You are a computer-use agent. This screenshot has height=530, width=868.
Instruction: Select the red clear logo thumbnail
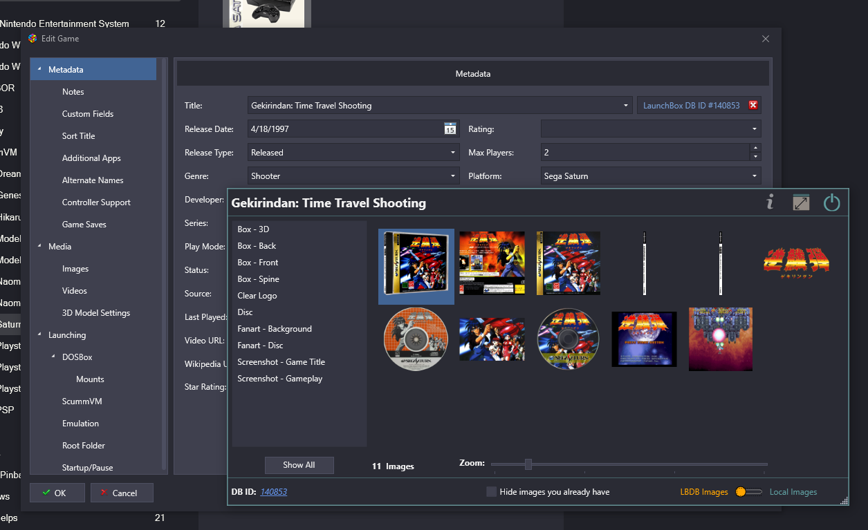(796, 263)
